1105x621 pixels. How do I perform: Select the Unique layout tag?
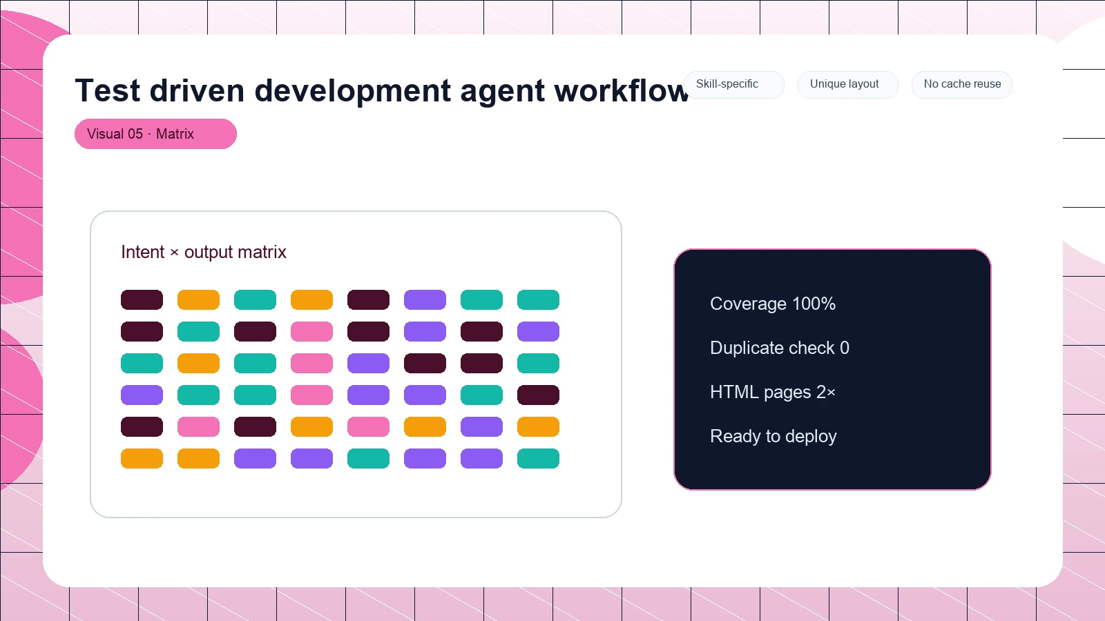point(847,84)
